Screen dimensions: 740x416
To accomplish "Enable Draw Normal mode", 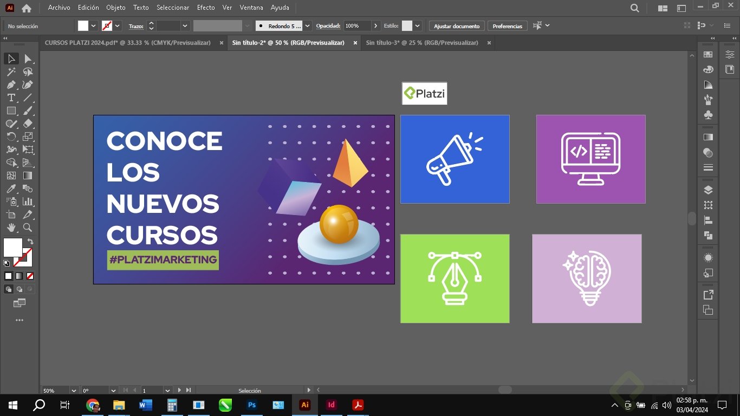I will click(9, 289).
